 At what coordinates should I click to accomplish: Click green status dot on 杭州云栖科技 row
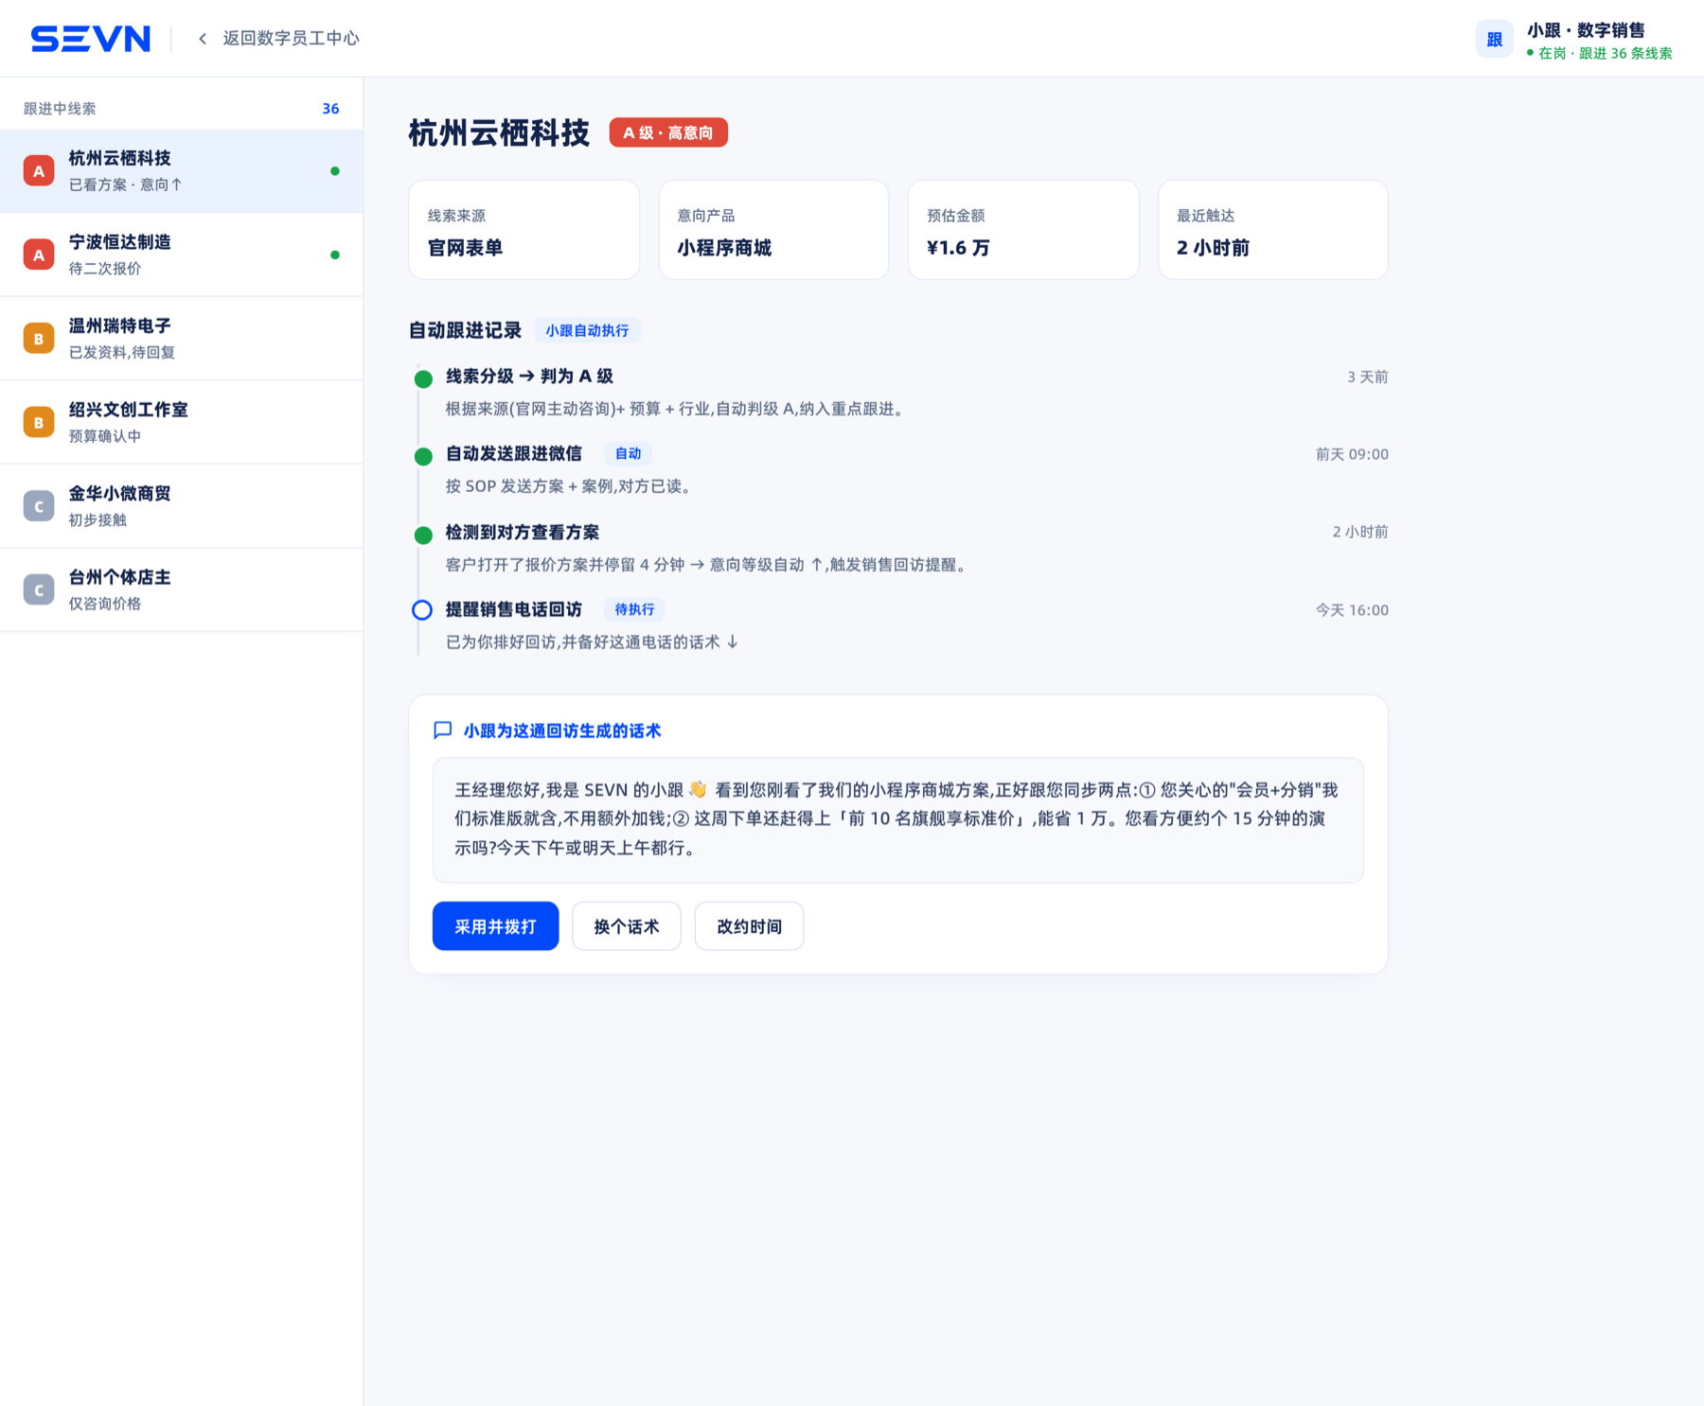pos(335,171)
